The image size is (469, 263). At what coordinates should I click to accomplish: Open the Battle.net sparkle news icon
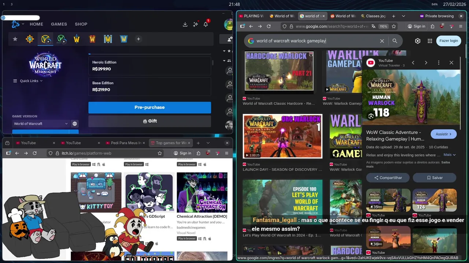click(196, 24)
